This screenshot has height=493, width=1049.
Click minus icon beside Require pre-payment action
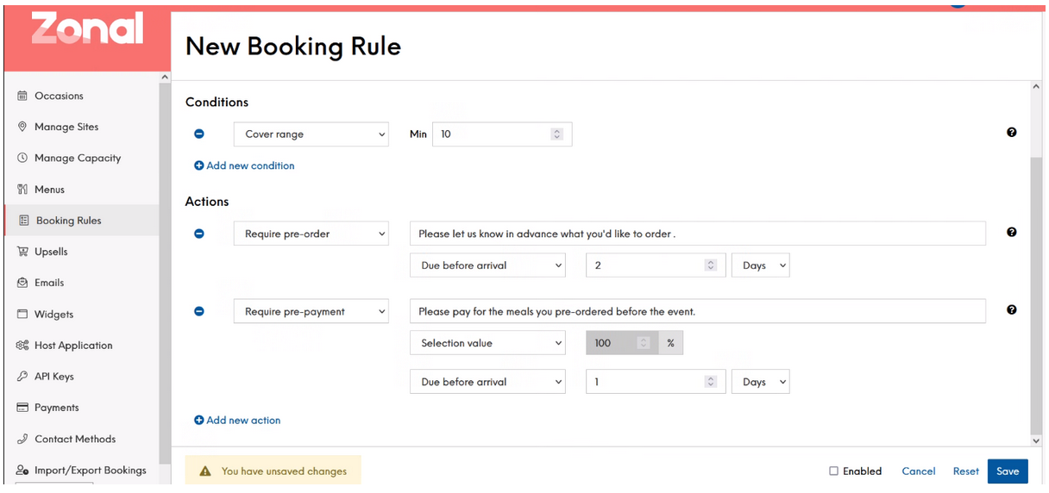pos(199,311)
